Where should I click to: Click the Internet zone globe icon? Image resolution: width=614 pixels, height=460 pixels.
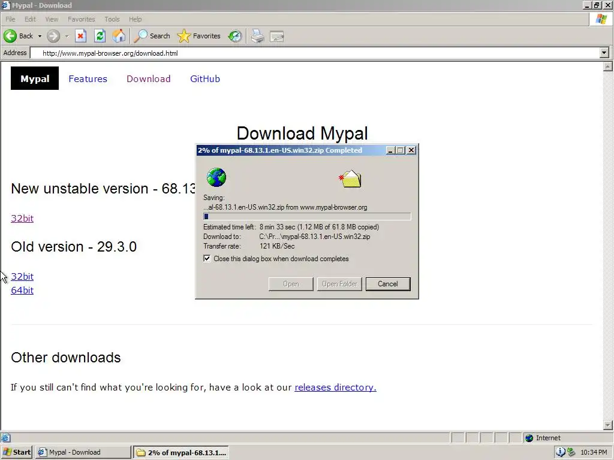tap(529, 438)
